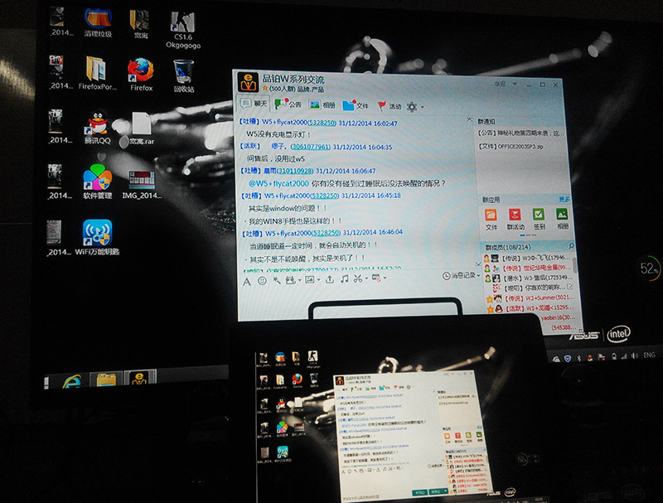The height and width of the screenshot is (503, 663).
Task: Open Internet Explorer from the taskbar
Action: click(x=72, y=381)
